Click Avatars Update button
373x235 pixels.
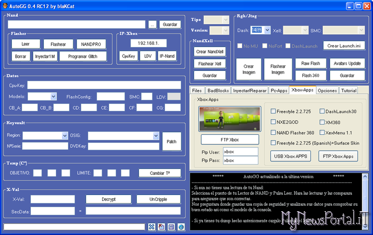(x=347, y=63)
